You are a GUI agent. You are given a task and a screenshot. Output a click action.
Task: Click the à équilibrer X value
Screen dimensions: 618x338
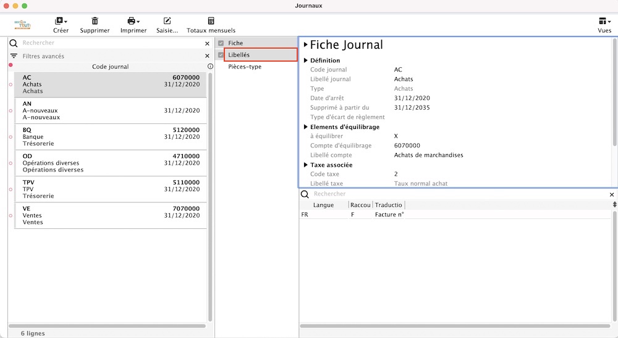click(x=396, y=136)
